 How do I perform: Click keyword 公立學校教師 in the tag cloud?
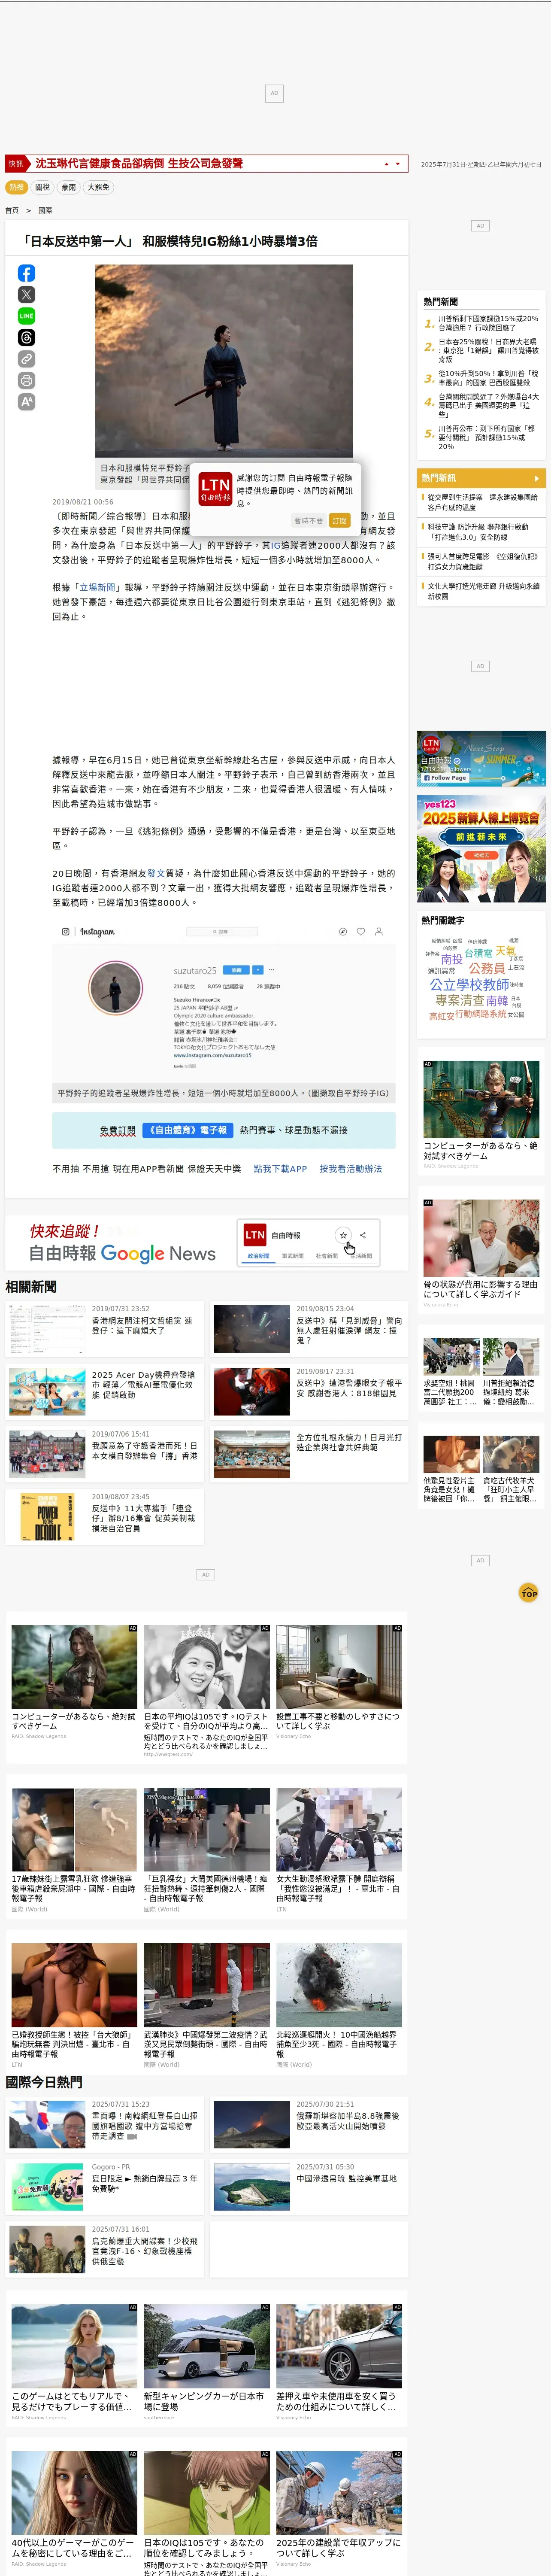469,984
